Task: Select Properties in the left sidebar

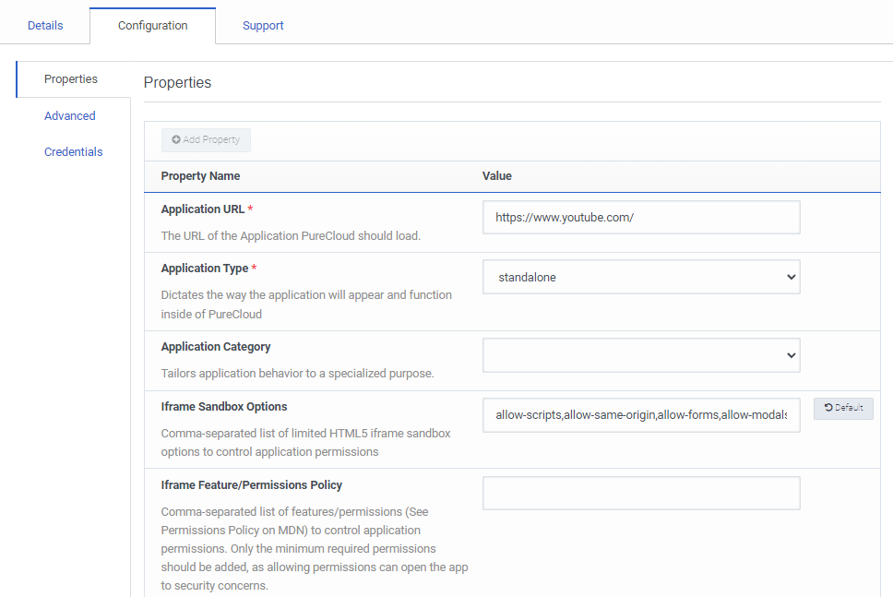Action: [71, 79]
